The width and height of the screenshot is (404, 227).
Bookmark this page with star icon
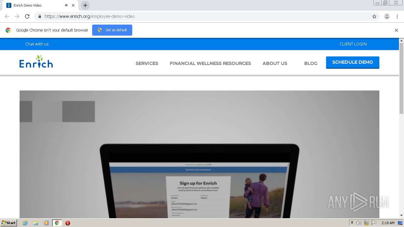(x=374, y=16)
